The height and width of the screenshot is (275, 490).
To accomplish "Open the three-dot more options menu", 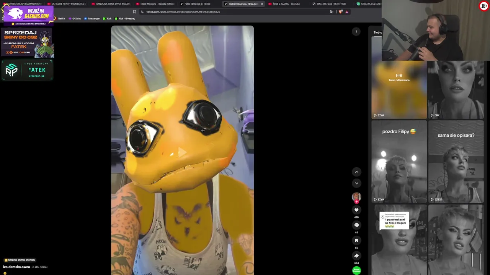I will tap(356, 32).
